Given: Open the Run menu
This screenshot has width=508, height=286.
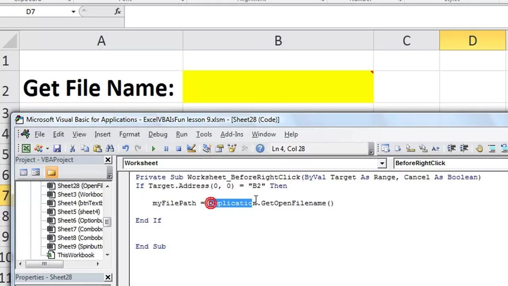Looking at the screenshot, I should tap(181, 134).
